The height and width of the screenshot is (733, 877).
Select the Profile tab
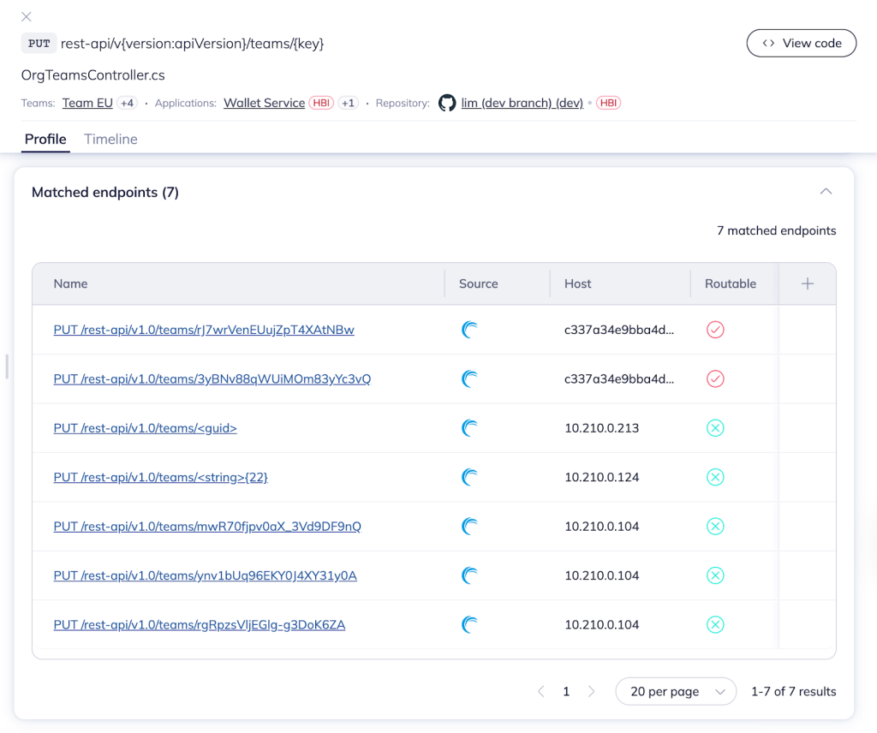pyautogui.click(x=45, y=139)
